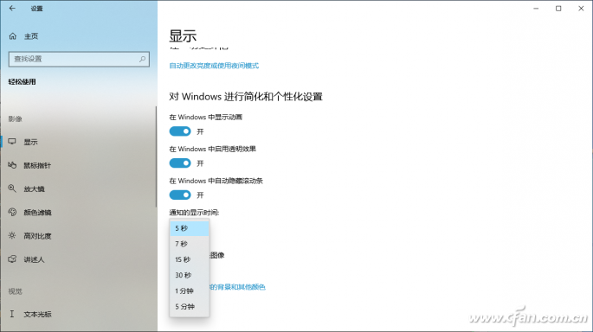Image resolution: width=593 pixels, height=332 pixels.
Task: Minimize the Settings window
Action: 536,9
